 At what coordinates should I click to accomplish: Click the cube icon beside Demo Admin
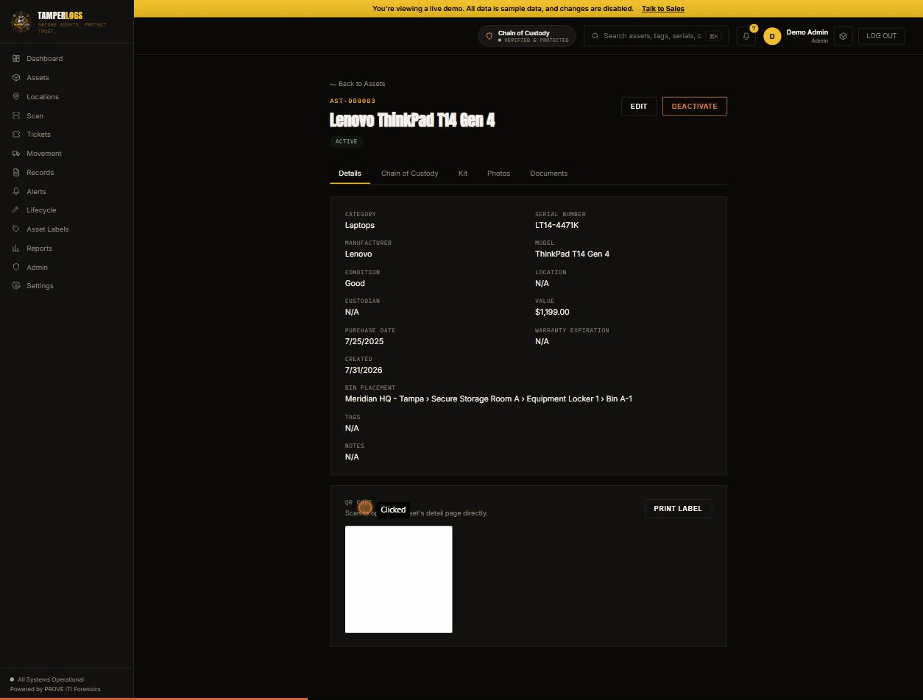tap(844, 36)
